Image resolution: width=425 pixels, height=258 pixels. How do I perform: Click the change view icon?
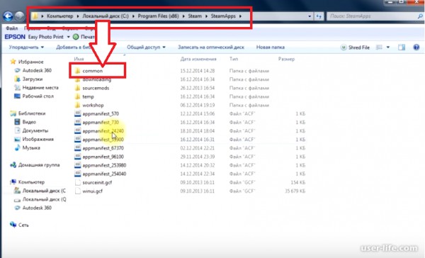[x=379, y=47]
